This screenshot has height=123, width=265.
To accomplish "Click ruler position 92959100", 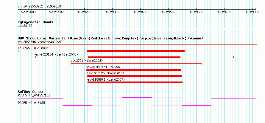I will coord(57,12).
